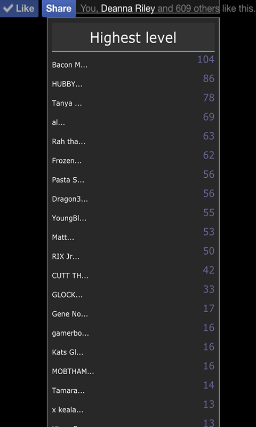The width and height of the screenshot is (256, 427).
Task: Click the Rah tha... player name
Action: 69,141
